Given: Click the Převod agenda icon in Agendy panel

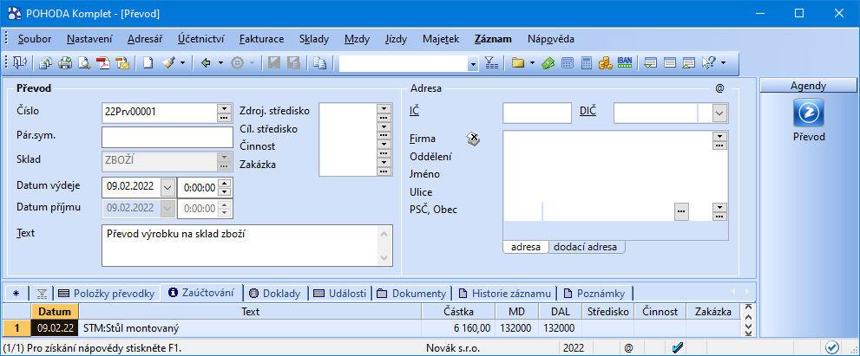Looking at the screenshot, I should [809, 113].
